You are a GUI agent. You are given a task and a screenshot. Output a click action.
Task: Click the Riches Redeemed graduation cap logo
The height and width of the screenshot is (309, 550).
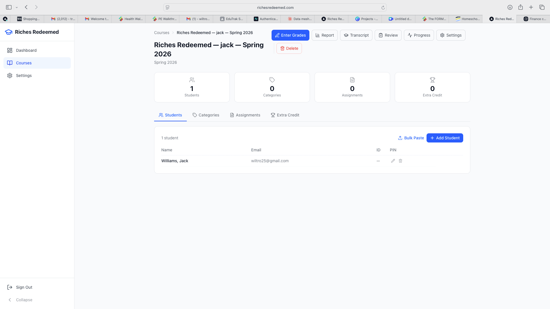9,32
